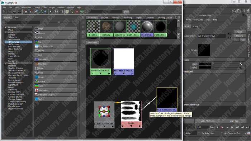Create an Ocean texture
251x141 pixels.
click(x=56, y=77)
